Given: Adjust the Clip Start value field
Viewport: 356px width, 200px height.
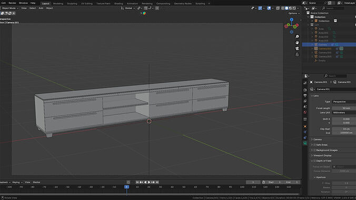Looking at the screenshot, I should coord(344,129).
